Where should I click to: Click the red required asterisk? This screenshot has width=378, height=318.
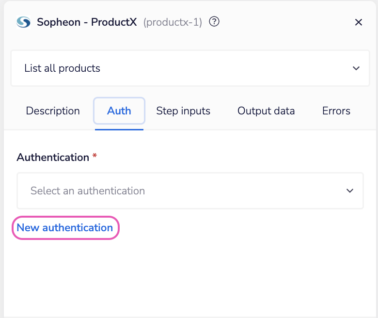click(94, 157)
